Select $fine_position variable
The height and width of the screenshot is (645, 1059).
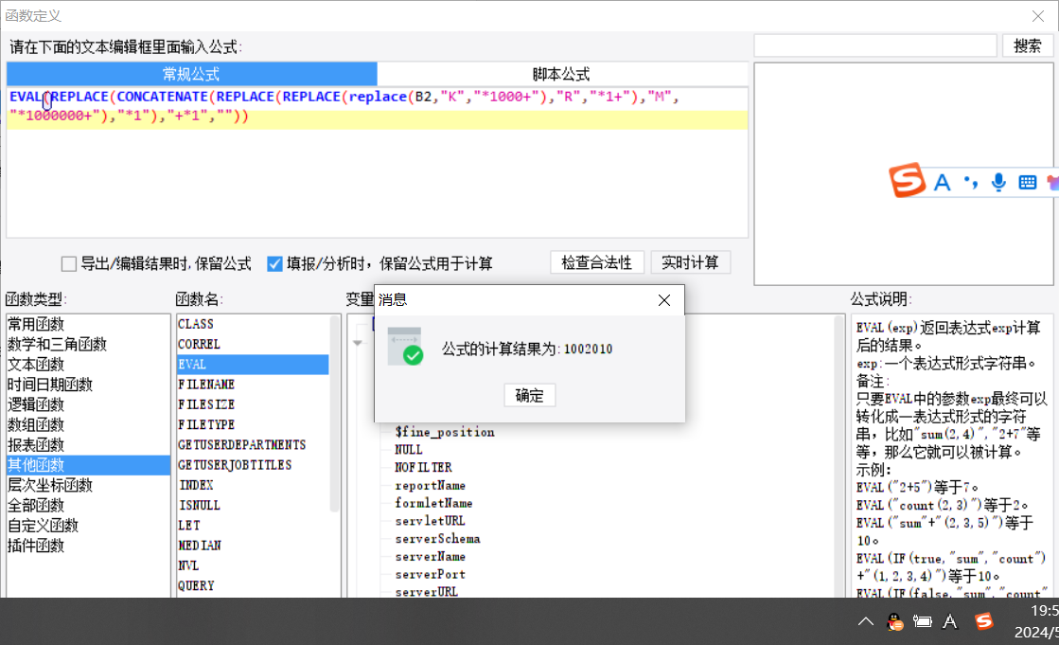point(445,432)
